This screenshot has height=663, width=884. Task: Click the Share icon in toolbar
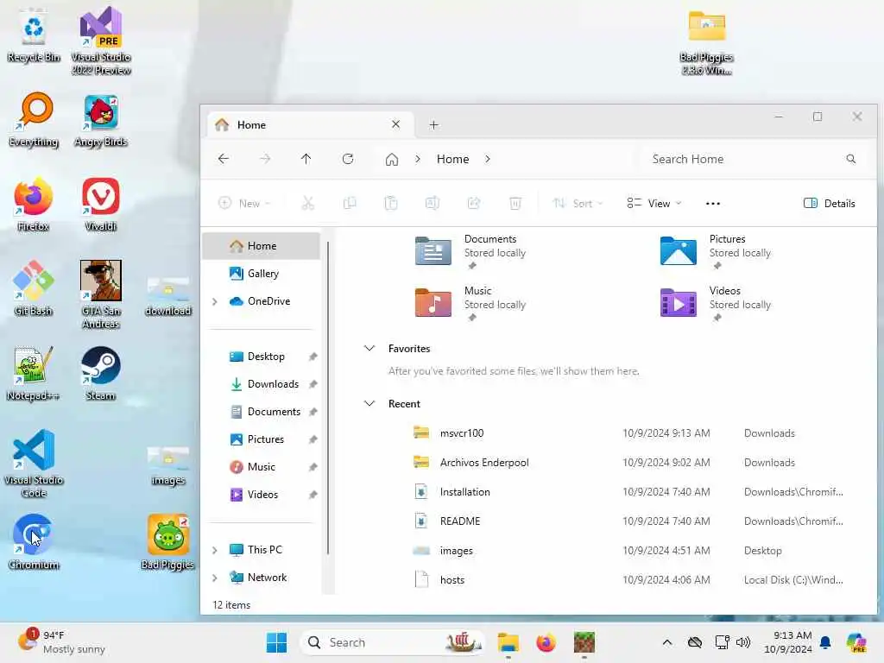(x=474, y=203)
